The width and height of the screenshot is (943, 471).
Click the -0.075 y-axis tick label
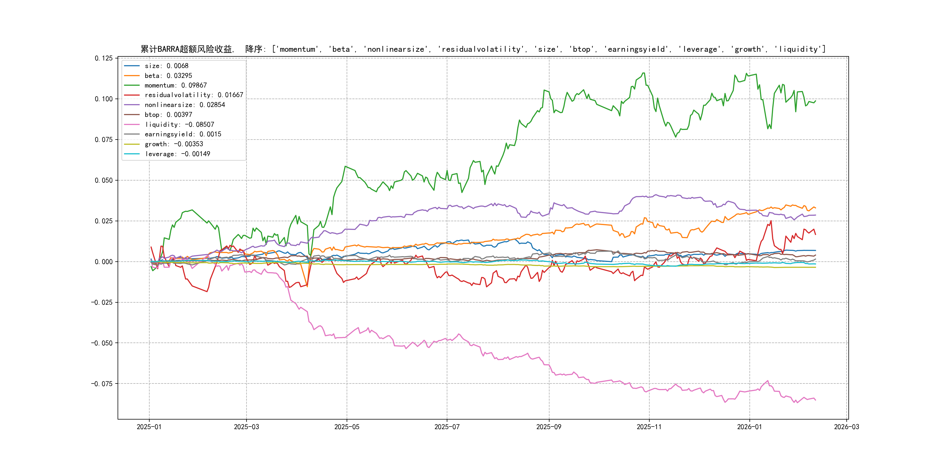coord(102,383)
